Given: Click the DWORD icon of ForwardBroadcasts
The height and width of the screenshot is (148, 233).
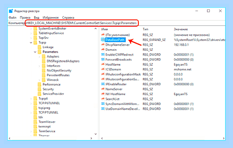Looking at the screenshot, I should point(103,59).
